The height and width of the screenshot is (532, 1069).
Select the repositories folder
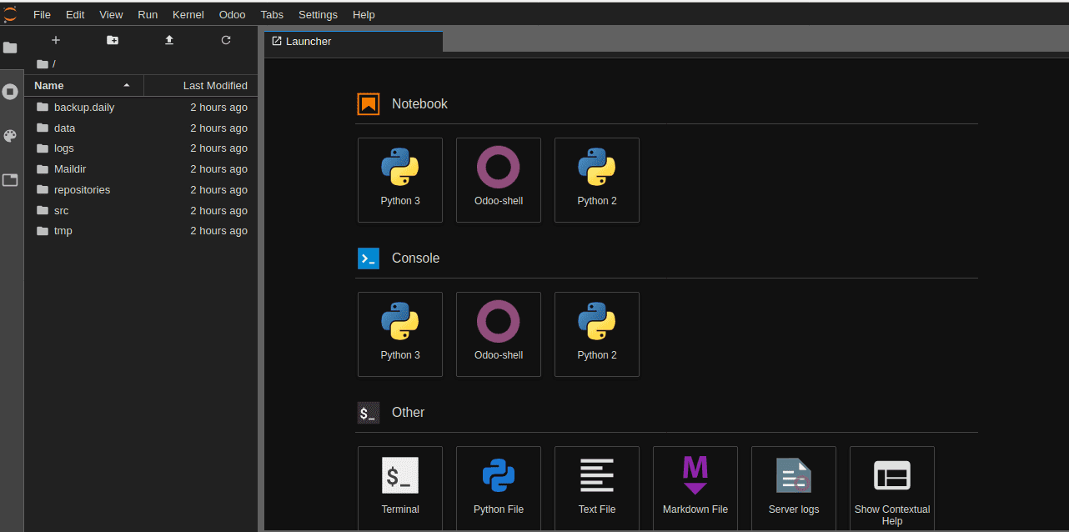click(141, 190)
